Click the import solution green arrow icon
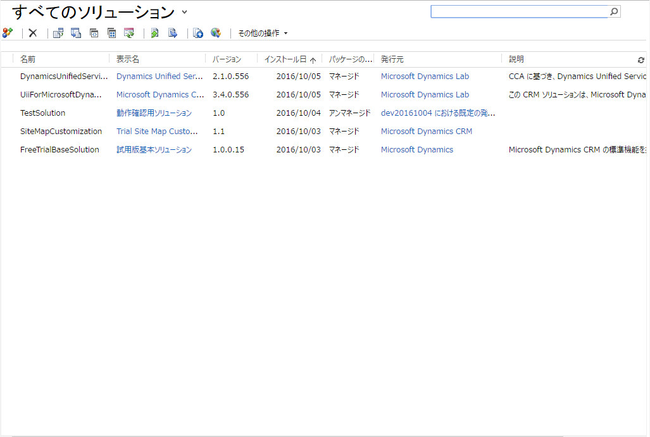Viewport: 650px width, 437px height. 154,33
